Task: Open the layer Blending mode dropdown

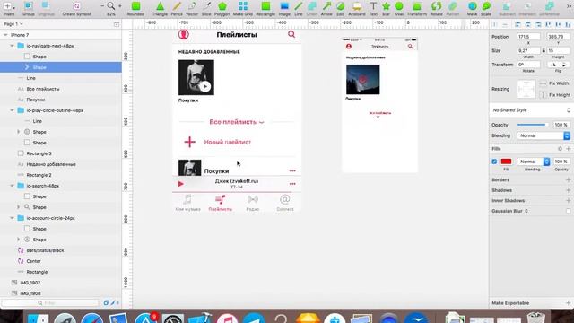Action: coord(544,135)
